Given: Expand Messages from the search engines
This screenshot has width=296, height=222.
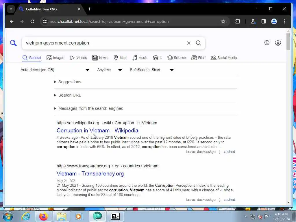Looking at the screenshot, I should pos(88,109).
